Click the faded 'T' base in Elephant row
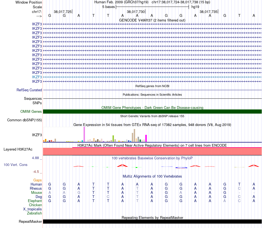The height and width of the screenshot is (228, 262). (137, 201)
